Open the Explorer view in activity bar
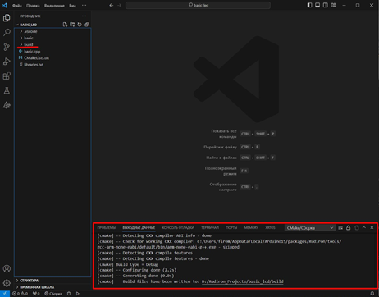The width and height of the screenshot is (379, 297). (x=7, y=18)
